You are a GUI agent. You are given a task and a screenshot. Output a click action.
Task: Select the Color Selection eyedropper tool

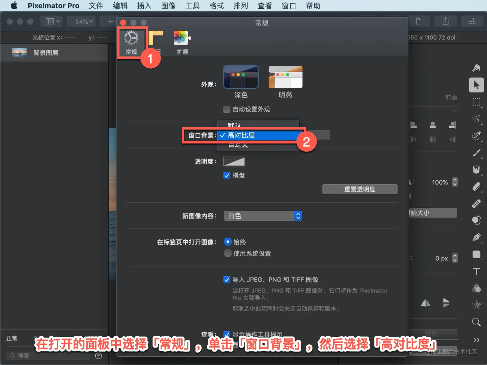coord(476,136)
